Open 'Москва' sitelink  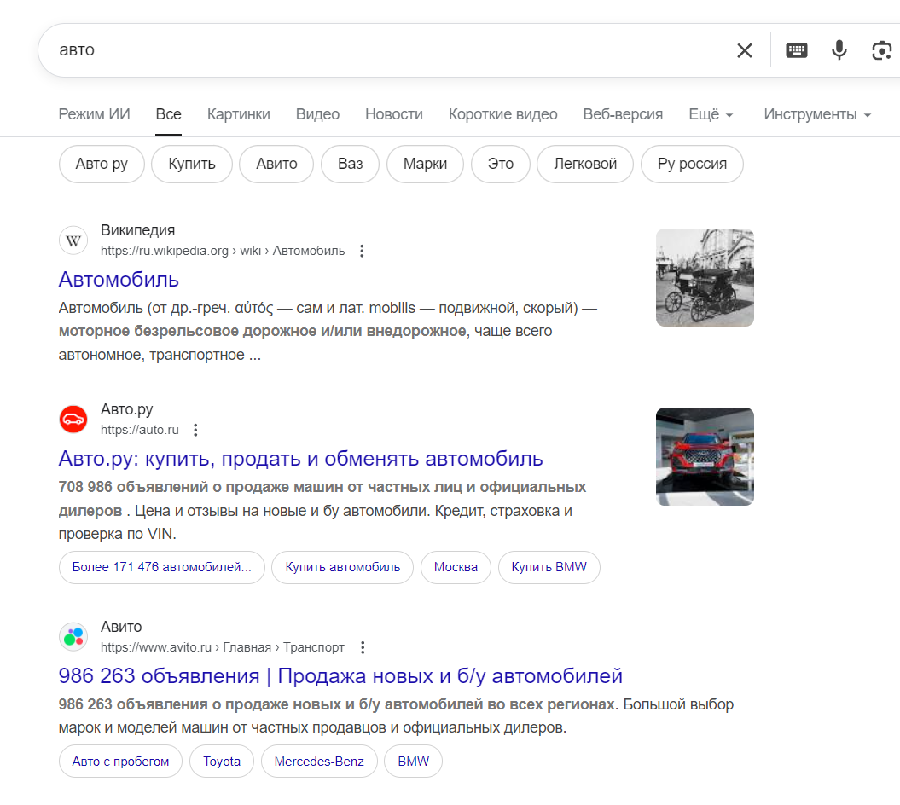[456, 567]
